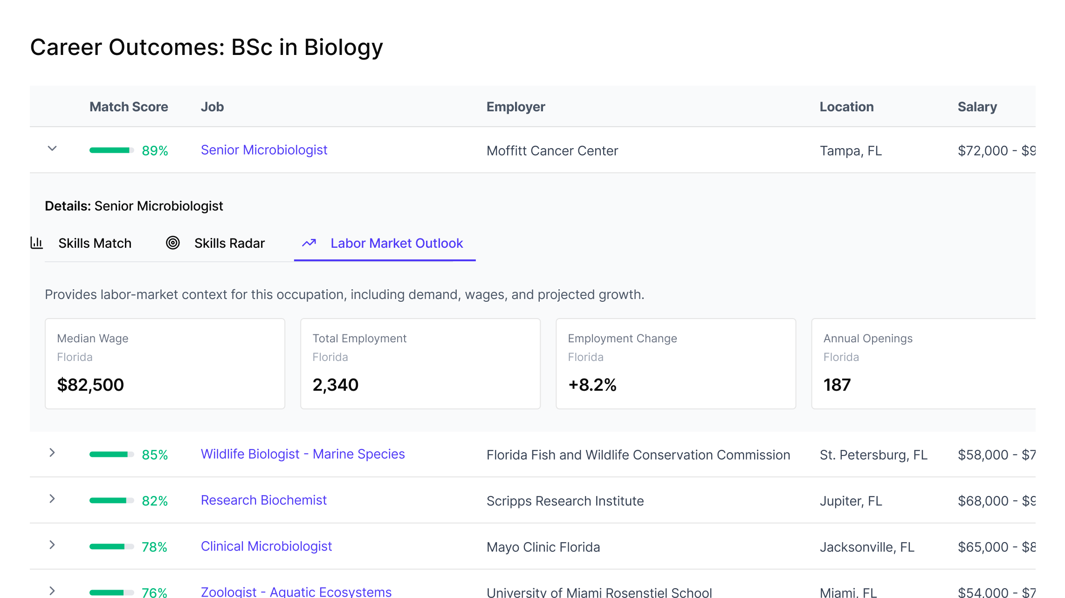1065x598 pixels.
Task: Open the Clinical Microbiologist job link
Action: [266, 546]
